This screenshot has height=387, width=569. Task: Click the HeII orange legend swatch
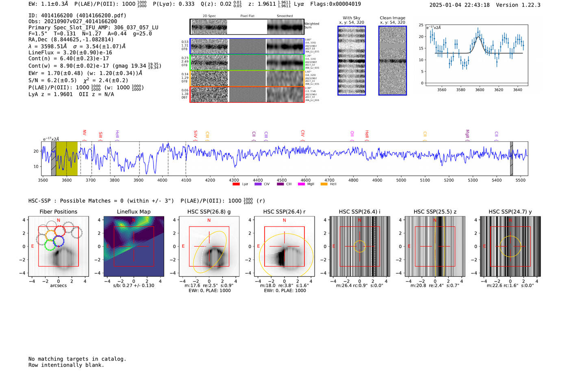pyautogui.click(x=324, y=184)
